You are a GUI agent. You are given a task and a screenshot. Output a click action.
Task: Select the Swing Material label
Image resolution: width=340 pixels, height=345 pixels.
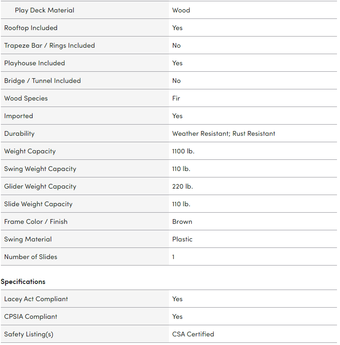tap(28, 239)
